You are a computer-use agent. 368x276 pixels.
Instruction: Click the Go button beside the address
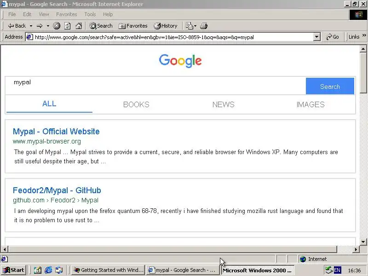coord(333,37)
